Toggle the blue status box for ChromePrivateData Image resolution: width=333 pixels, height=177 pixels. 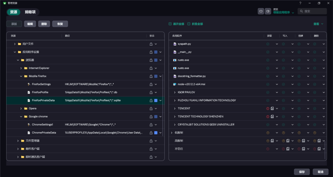pyautogui.click(x=156, y=133)
